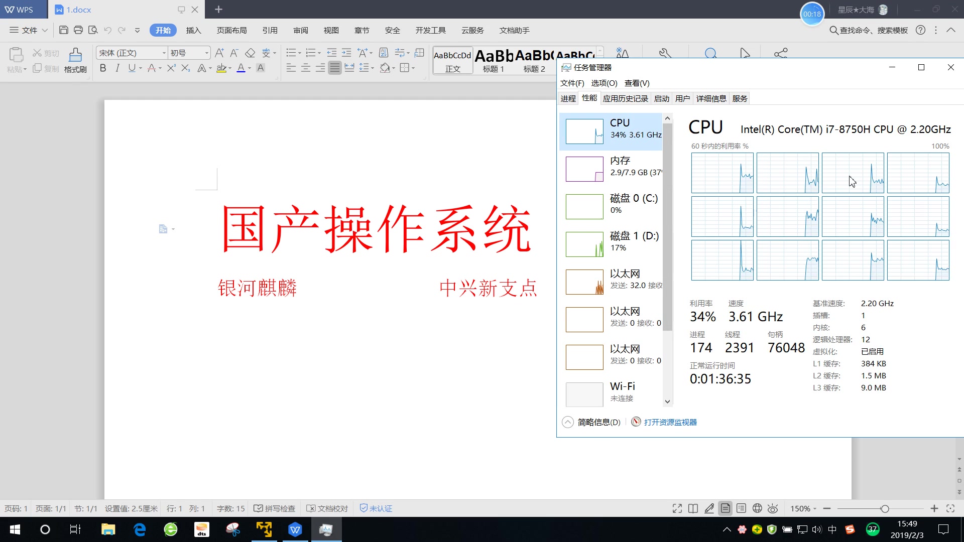Toggle justify alignment button
Viewport: 964px width, 542px height.
(335, 68)
